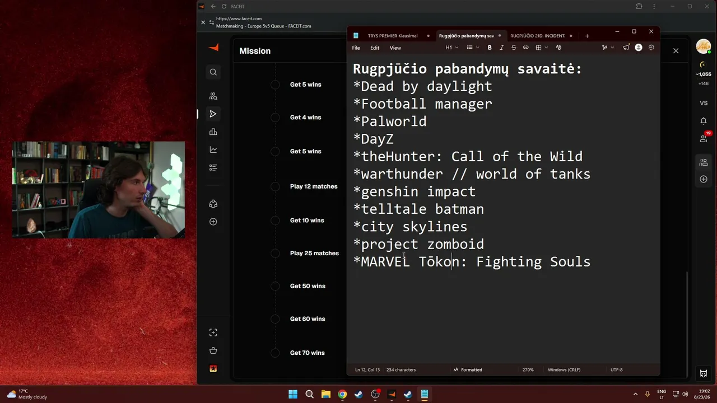
Task: Expand the Copilot rewrite dropdown in Notepad
Action: 607,48
